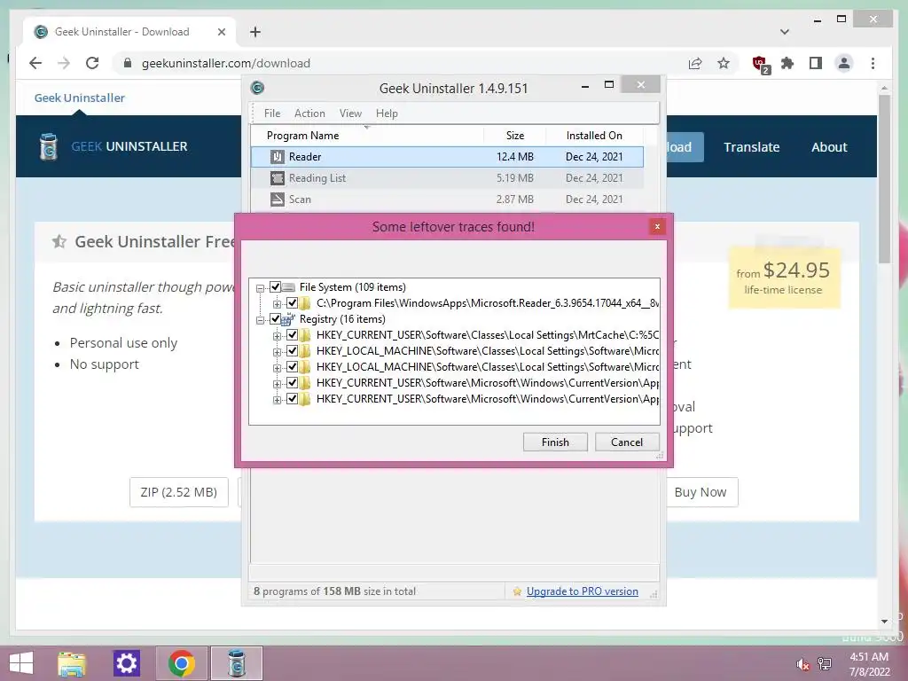This screenshot has height=681, width=908.
Task: Click the share page icon in address bar
Action: tap(695, 63)
